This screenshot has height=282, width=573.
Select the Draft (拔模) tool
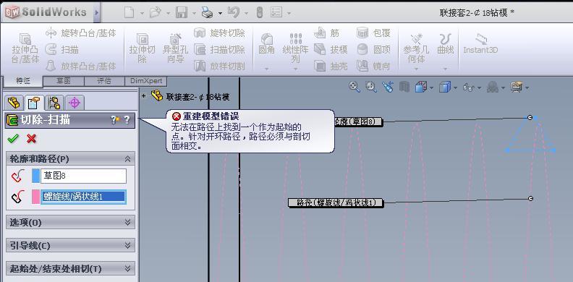[x=331, y=50]
